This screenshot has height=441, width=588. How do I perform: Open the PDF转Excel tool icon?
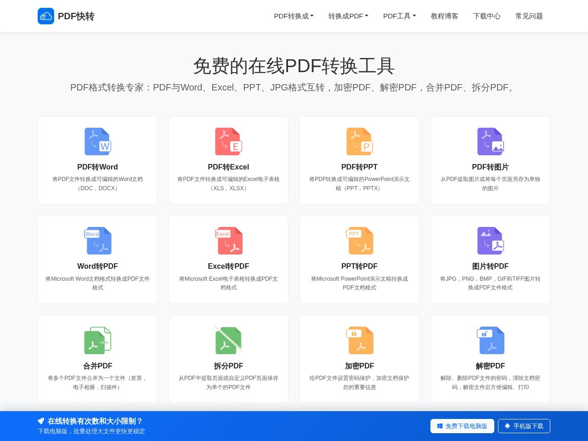point(229,141)
